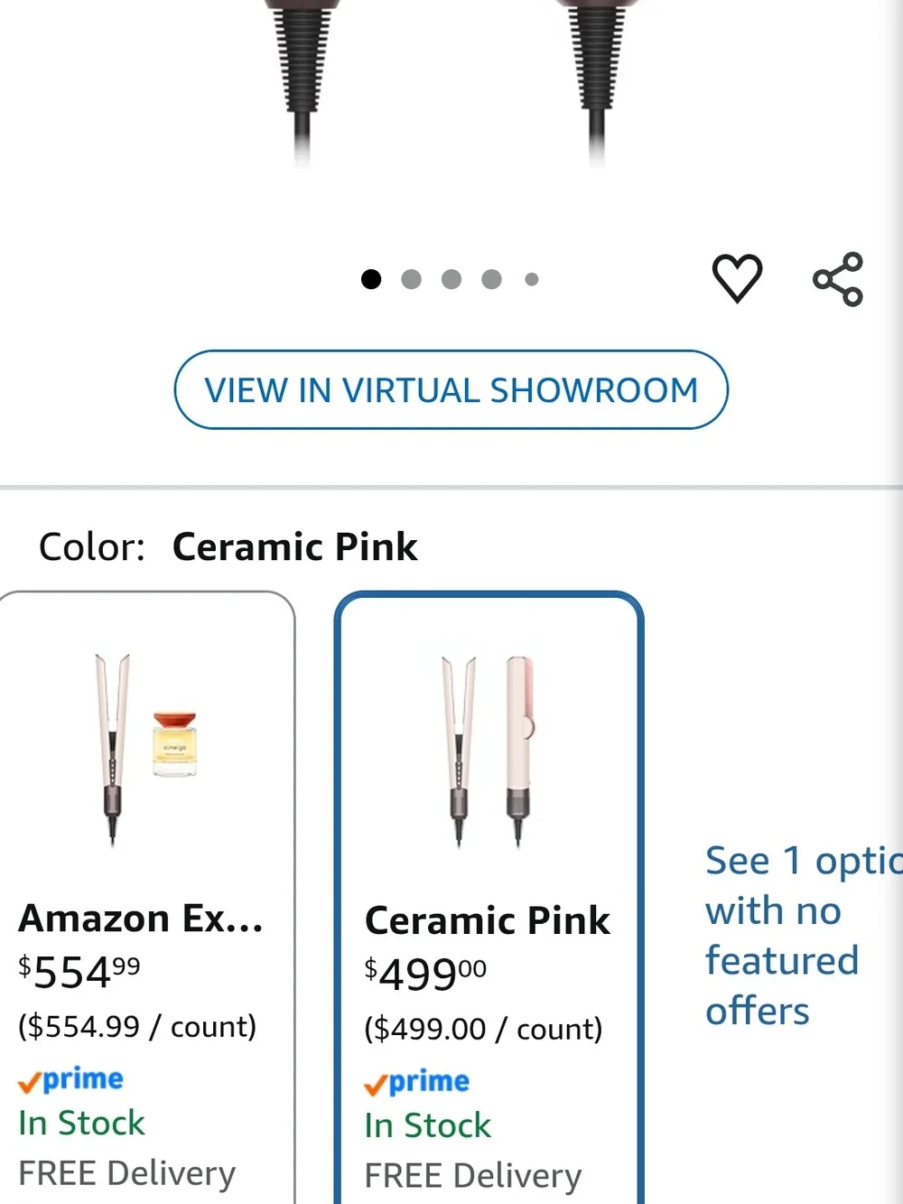This screenshot has width=903, height=1204.
Task: Tap the heart wishlist icon
Action: pos(737,278)
